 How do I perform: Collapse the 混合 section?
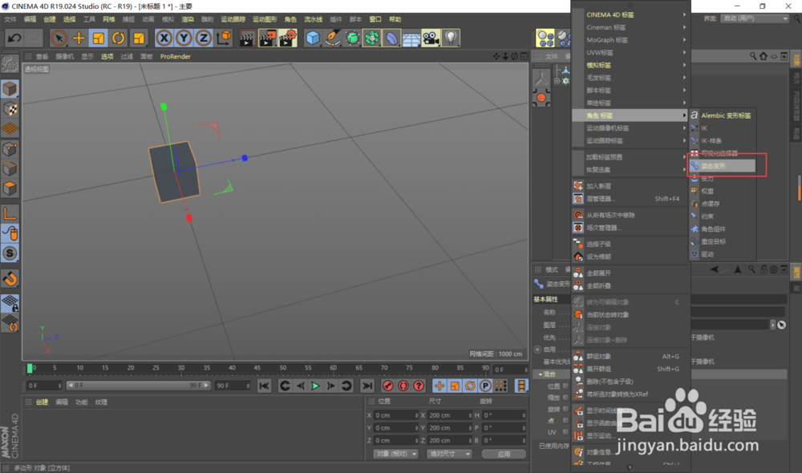pos(541,374)
